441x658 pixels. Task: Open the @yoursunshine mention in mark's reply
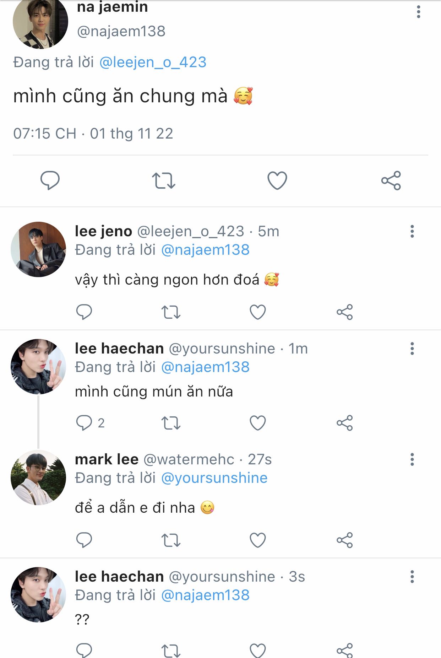[x=214, y=478]
